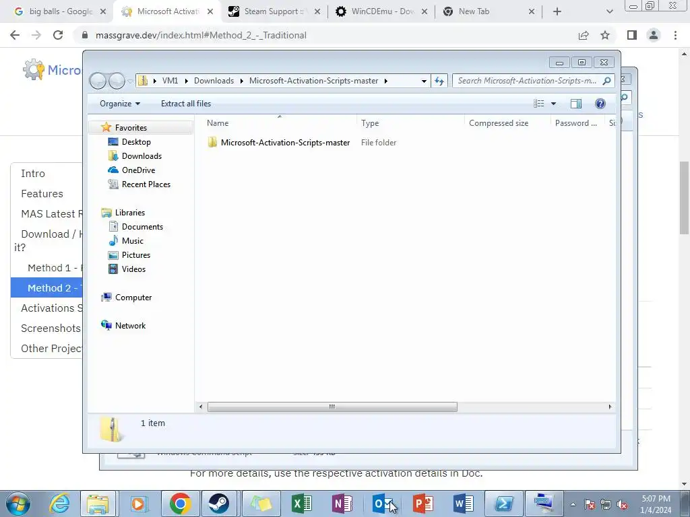Open Chrome three-dot menu
This screenshot has height=517, width=690.
[675, 35]
